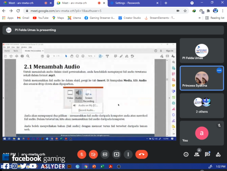Show the people participants panel

(197, 154)
